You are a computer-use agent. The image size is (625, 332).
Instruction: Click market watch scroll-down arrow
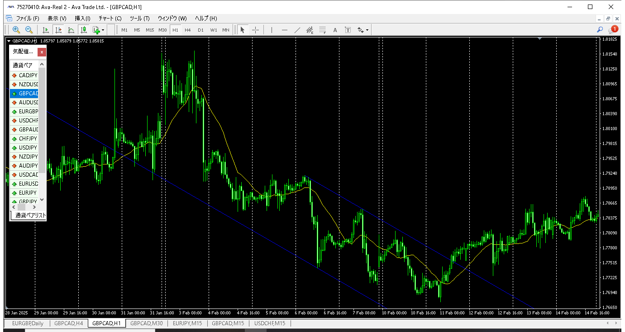(42, 199)
